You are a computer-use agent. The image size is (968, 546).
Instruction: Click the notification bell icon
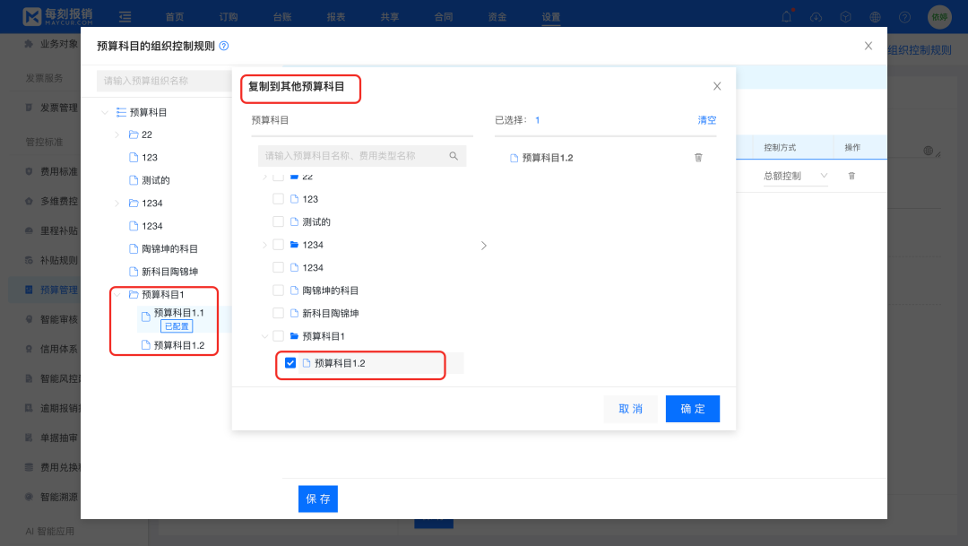(x=784, y=16)
